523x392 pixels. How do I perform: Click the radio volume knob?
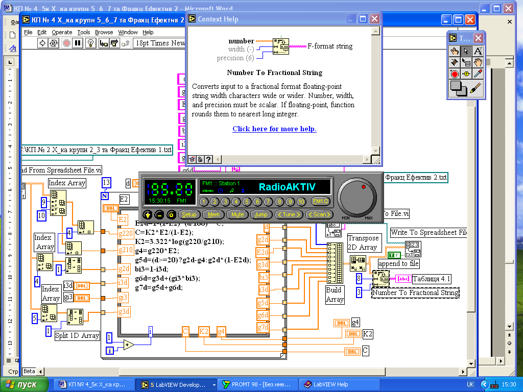pos(357,198)
